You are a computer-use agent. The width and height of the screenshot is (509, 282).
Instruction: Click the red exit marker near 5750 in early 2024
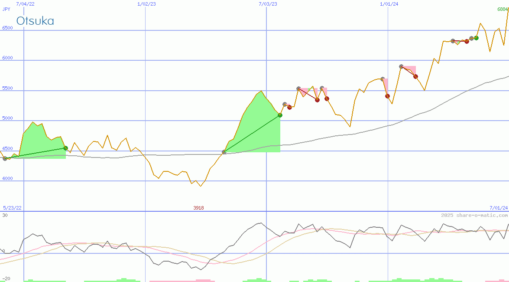[x=415, y=76]
